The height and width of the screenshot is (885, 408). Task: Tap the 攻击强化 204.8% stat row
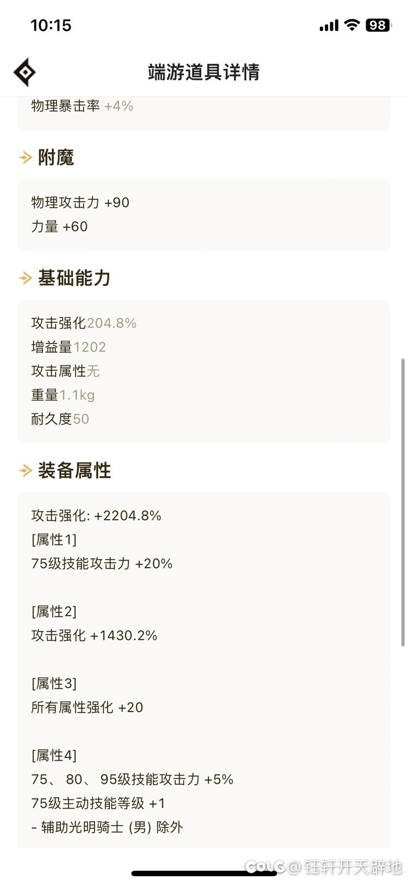click(x=84, y=323)
